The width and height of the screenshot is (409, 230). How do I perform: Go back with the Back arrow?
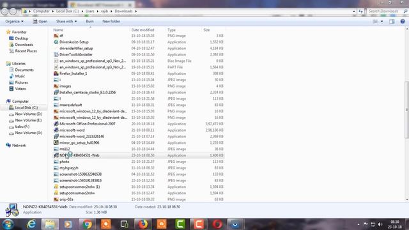5,11
